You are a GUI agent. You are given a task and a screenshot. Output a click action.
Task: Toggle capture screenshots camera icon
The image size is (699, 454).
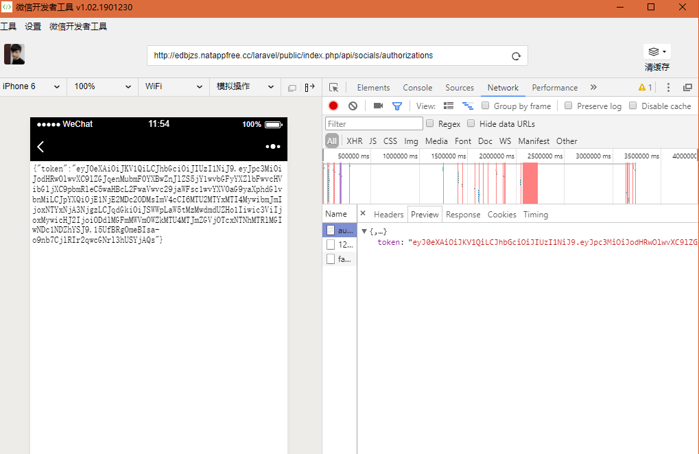pyautogui.click(x=378, y=106)
